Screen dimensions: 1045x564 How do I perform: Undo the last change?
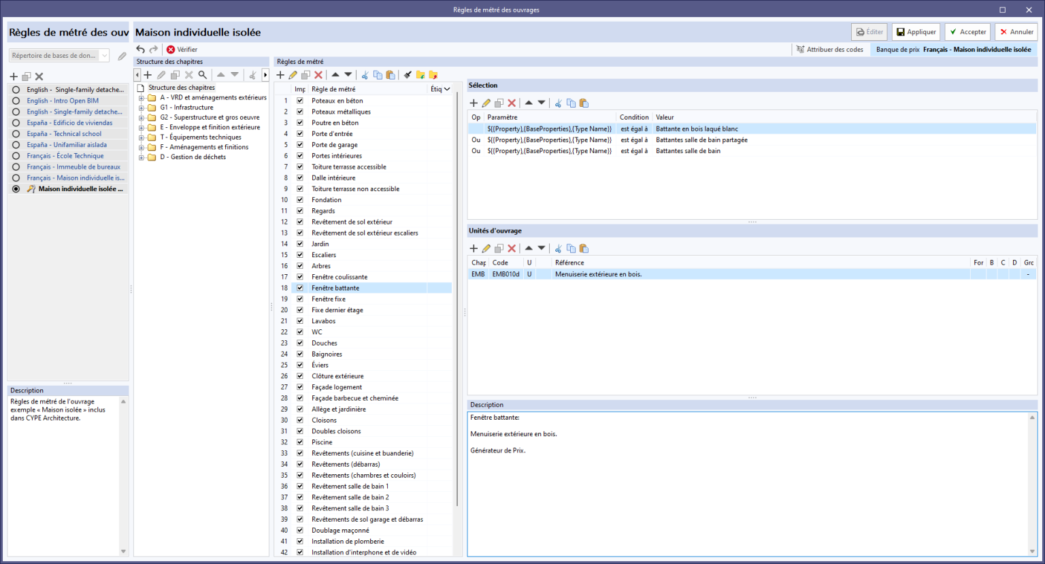click(x=140, y=49)
